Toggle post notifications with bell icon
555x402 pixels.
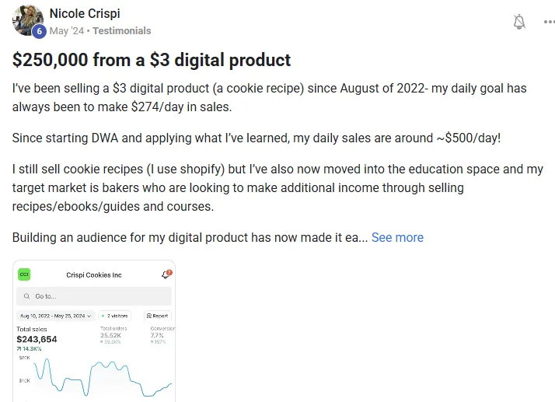pyautogui.click(x=519, y=22)
